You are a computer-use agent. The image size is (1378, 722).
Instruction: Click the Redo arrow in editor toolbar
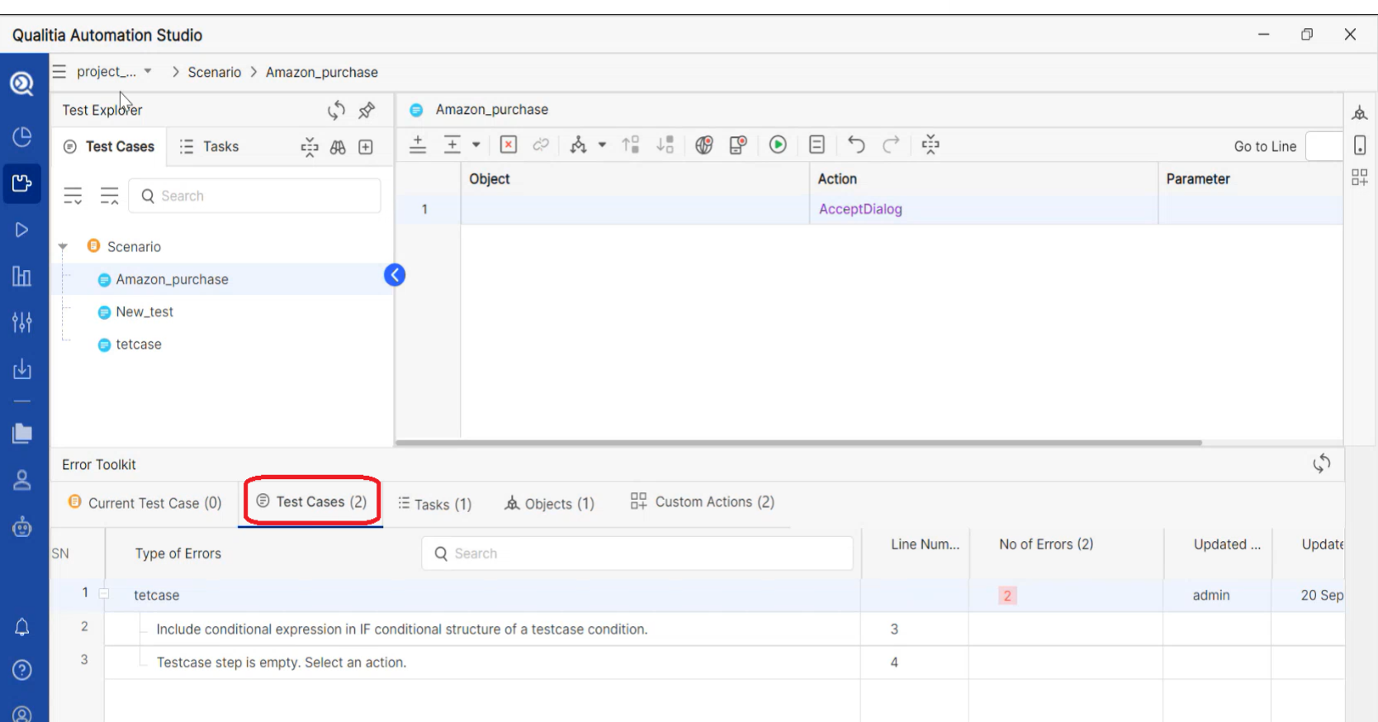coord(891,145)
